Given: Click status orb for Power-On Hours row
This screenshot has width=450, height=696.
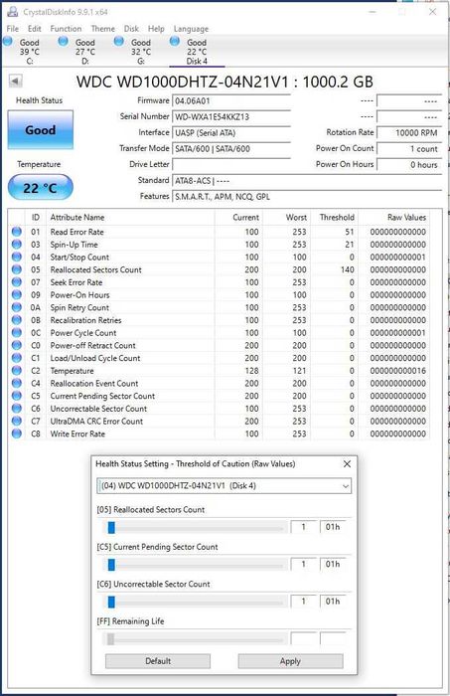Looking at the screenshot, I should 17,294.
